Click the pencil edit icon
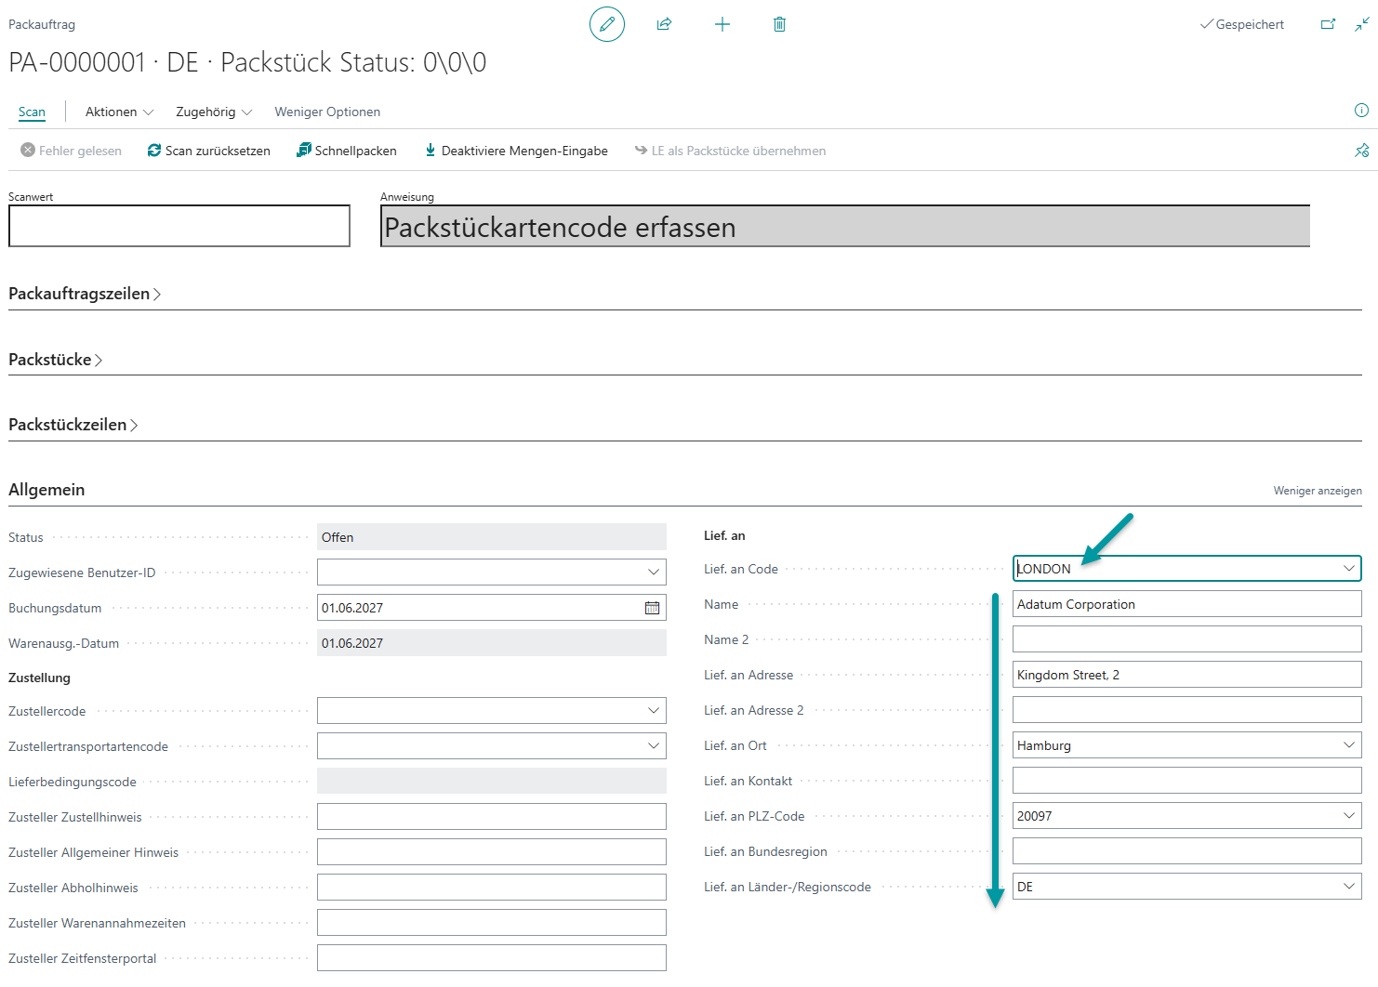 click(x=606, y=24)
